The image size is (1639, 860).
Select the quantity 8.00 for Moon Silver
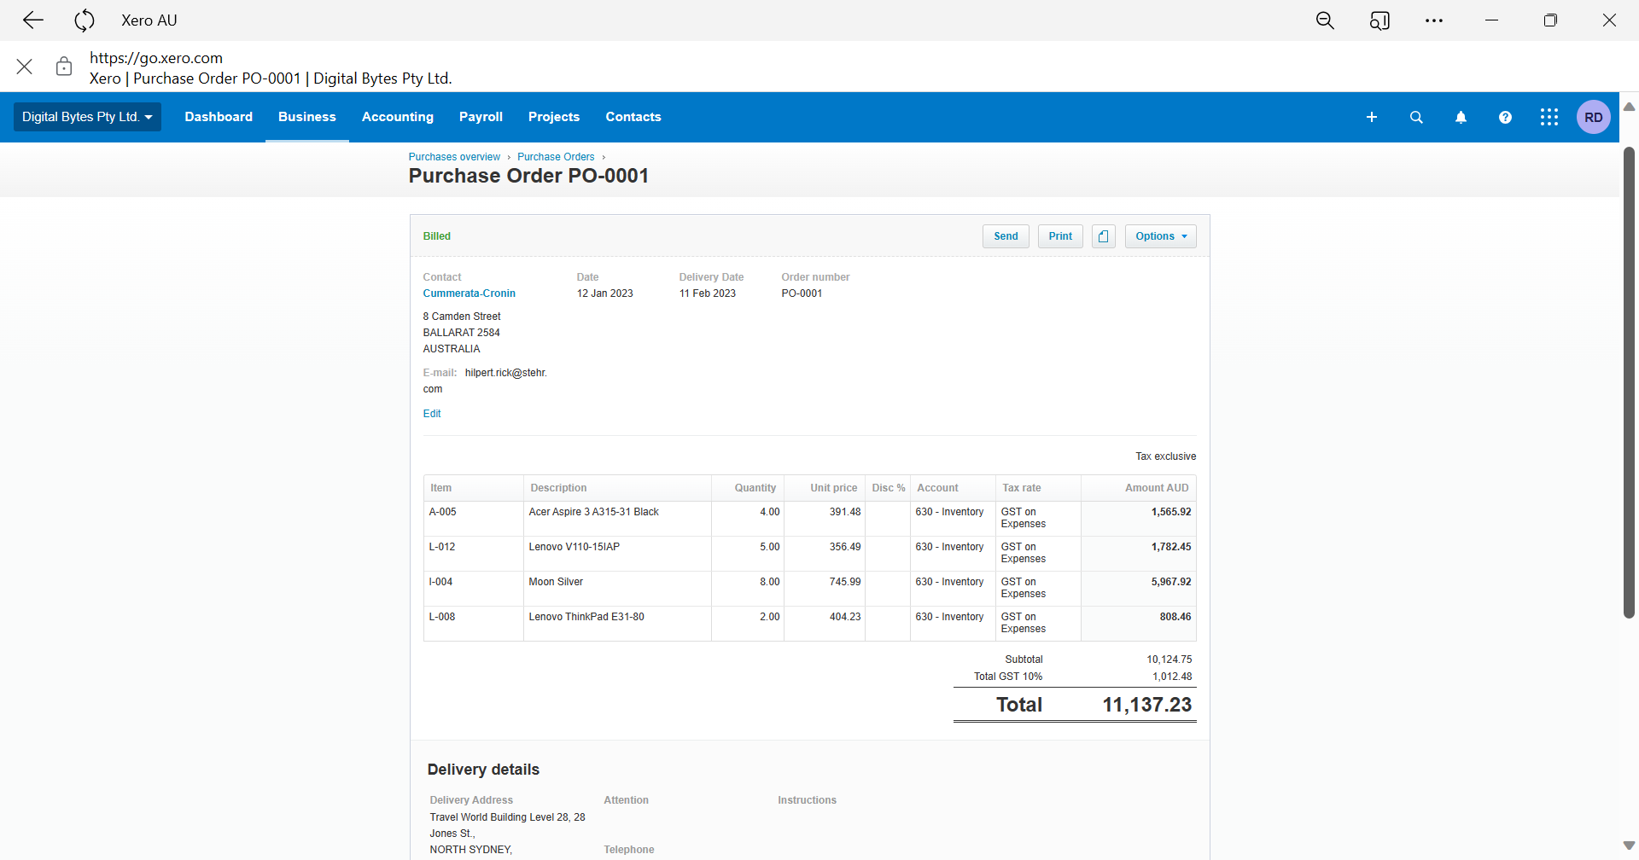[x=770, y=582]
